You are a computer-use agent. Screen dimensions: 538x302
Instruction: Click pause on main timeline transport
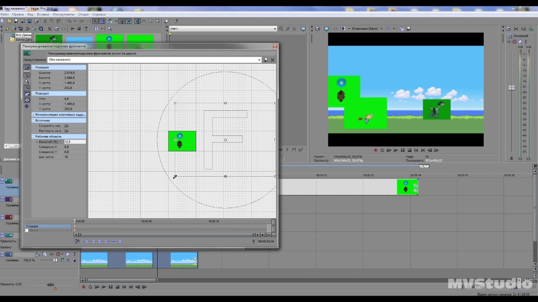click(111, 287)
